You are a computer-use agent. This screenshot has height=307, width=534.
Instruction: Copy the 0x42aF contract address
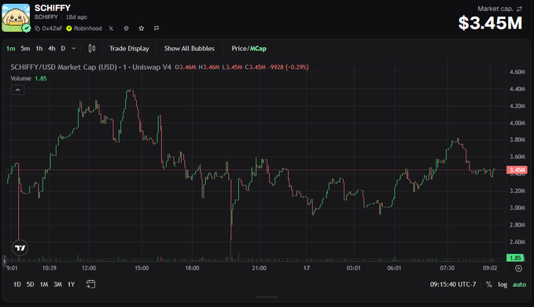coord(49,28)
